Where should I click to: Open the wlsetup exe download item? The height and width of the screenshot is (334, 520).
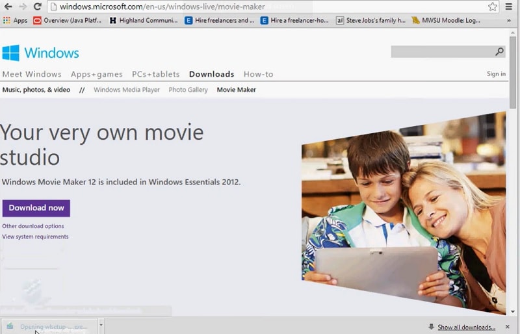pyautogui.click(x=50, y=327)
